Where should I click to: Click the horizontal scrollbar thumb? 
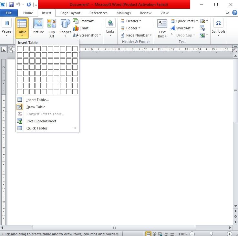click(x=114, y=228)
